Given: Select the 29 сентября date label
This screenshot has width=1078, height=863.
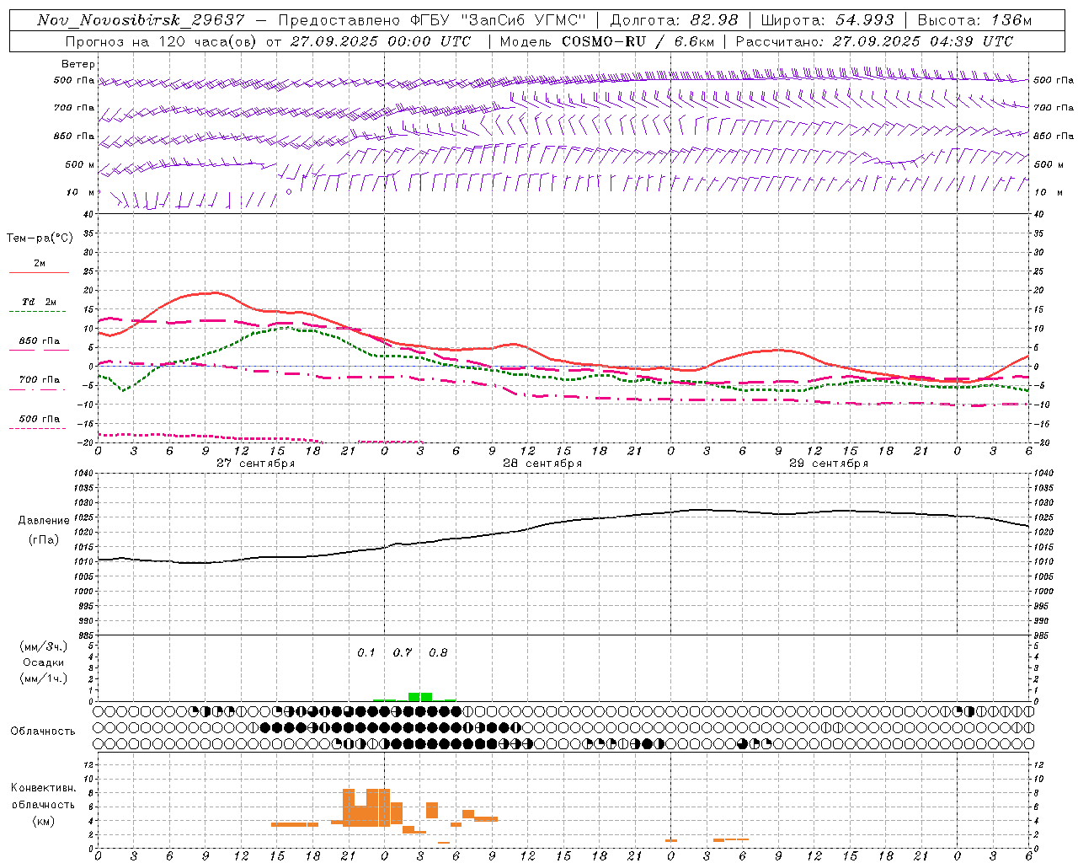Looking at the screenshot, I should [828, 463].
